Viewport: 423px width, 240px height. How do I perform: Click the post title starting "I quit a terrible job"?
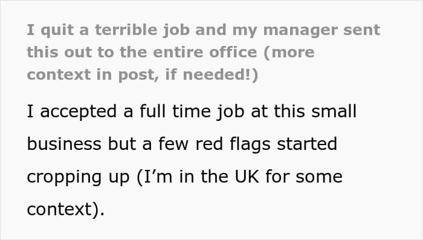coord(204,53)
